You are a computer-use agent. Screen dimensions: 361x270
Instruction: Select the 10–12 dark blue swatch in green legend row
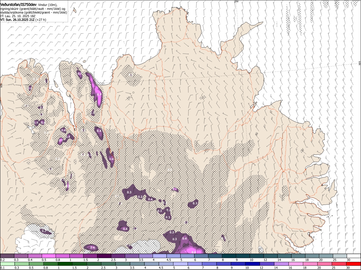[x=253, y=264]
